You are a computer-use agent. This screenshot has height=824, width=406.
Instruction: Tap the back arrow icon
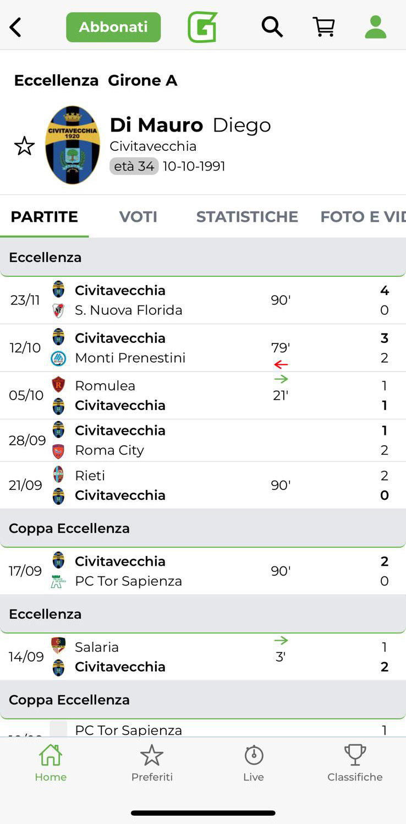click(x=15, y=27)
